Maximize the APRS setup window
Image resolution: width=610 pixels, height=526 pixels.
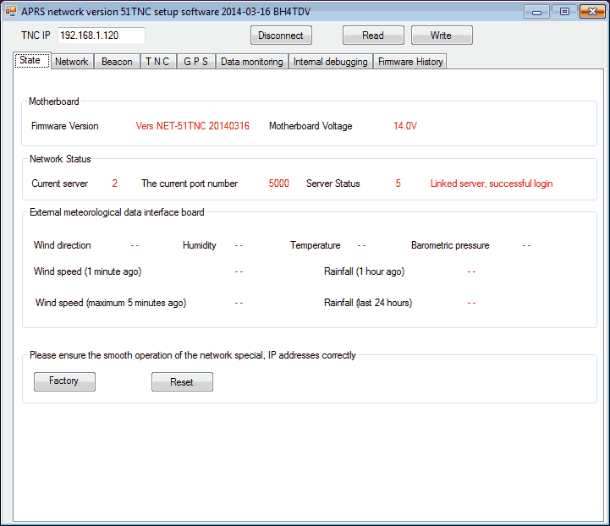[563, 11]
